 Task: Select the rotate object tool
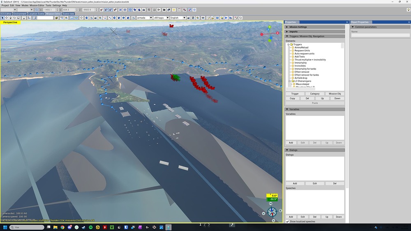[15, 18]
